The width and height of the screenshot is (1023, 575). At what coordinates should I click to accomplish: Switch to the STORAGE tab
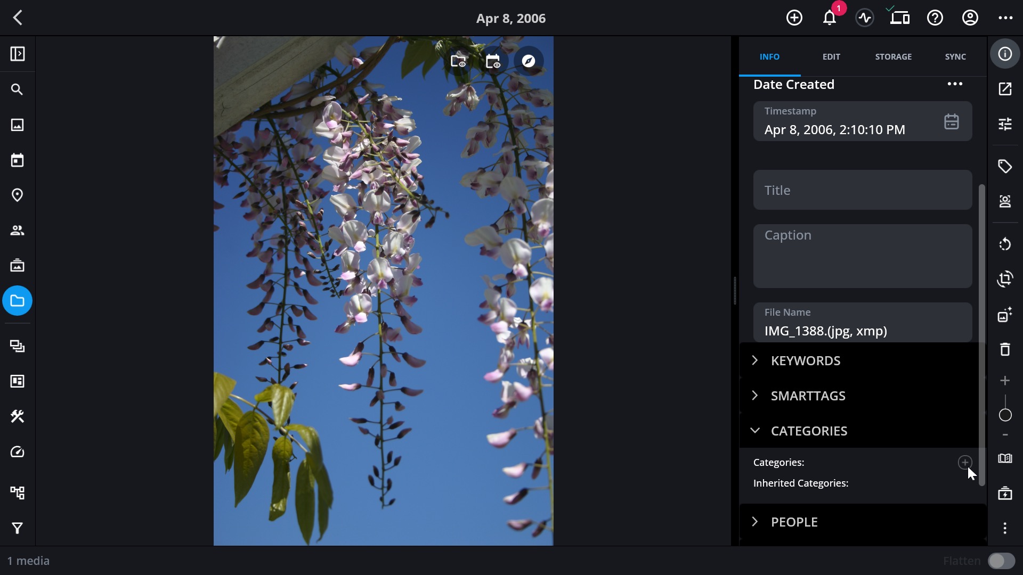click(x=894, y=56)
